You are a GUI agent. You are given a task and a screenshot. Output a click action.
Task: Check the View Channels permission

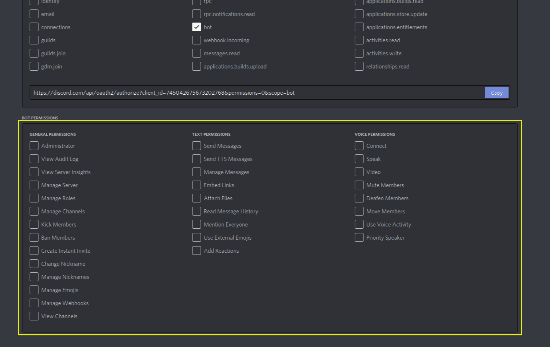(x=34, y=316)
